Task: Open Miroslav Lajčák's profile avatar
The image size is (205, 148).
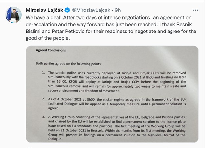Action: (x=13, y=15)
